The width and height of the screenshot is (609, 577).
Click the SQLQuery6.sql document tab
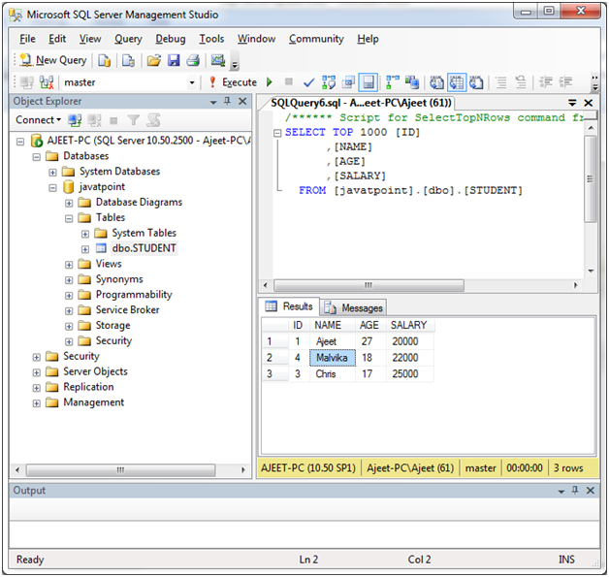click(x=361, y=103)
